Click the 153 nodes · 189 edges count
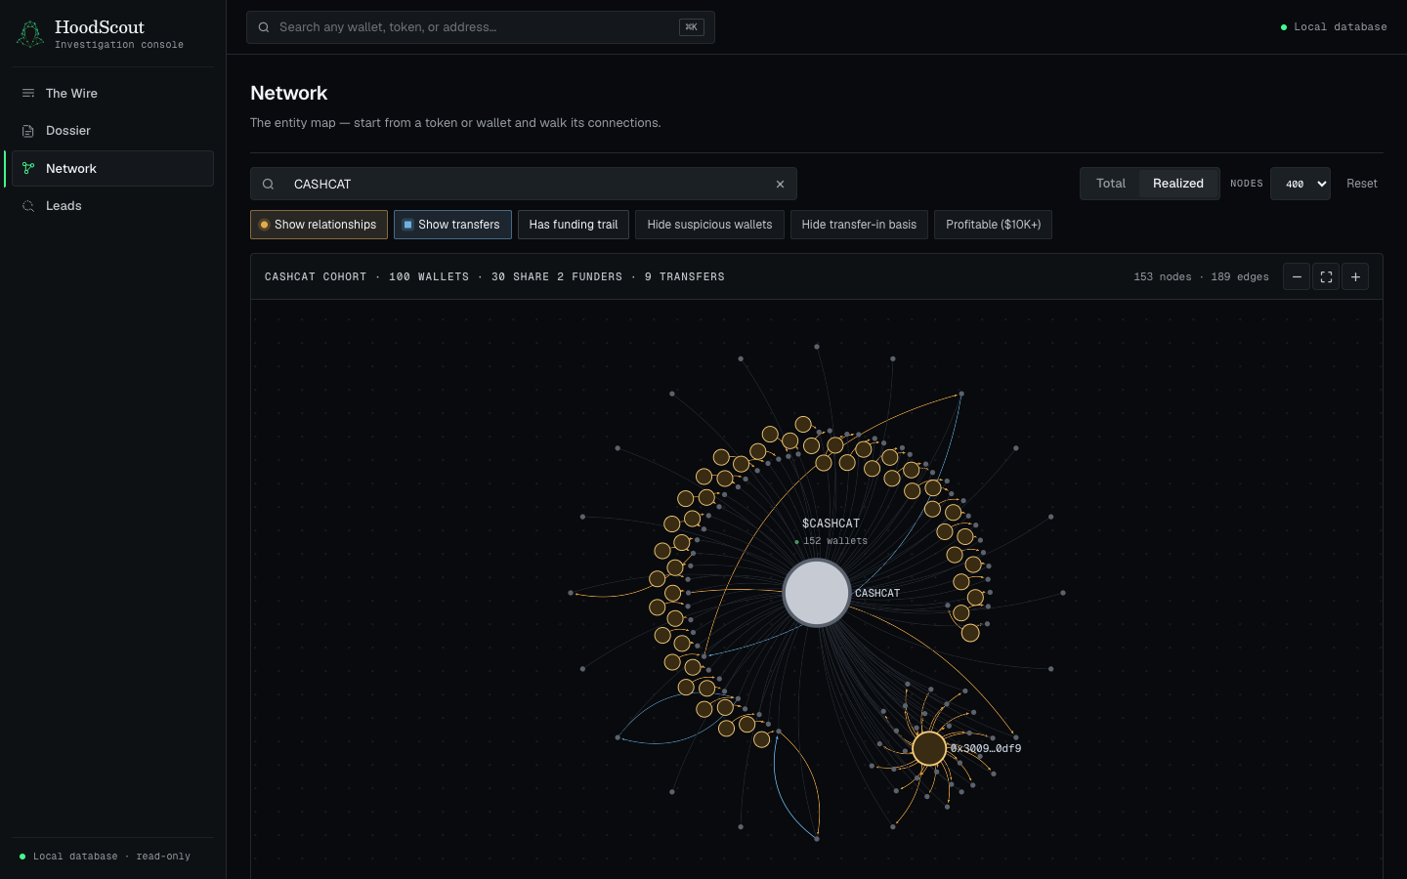 1201,277
